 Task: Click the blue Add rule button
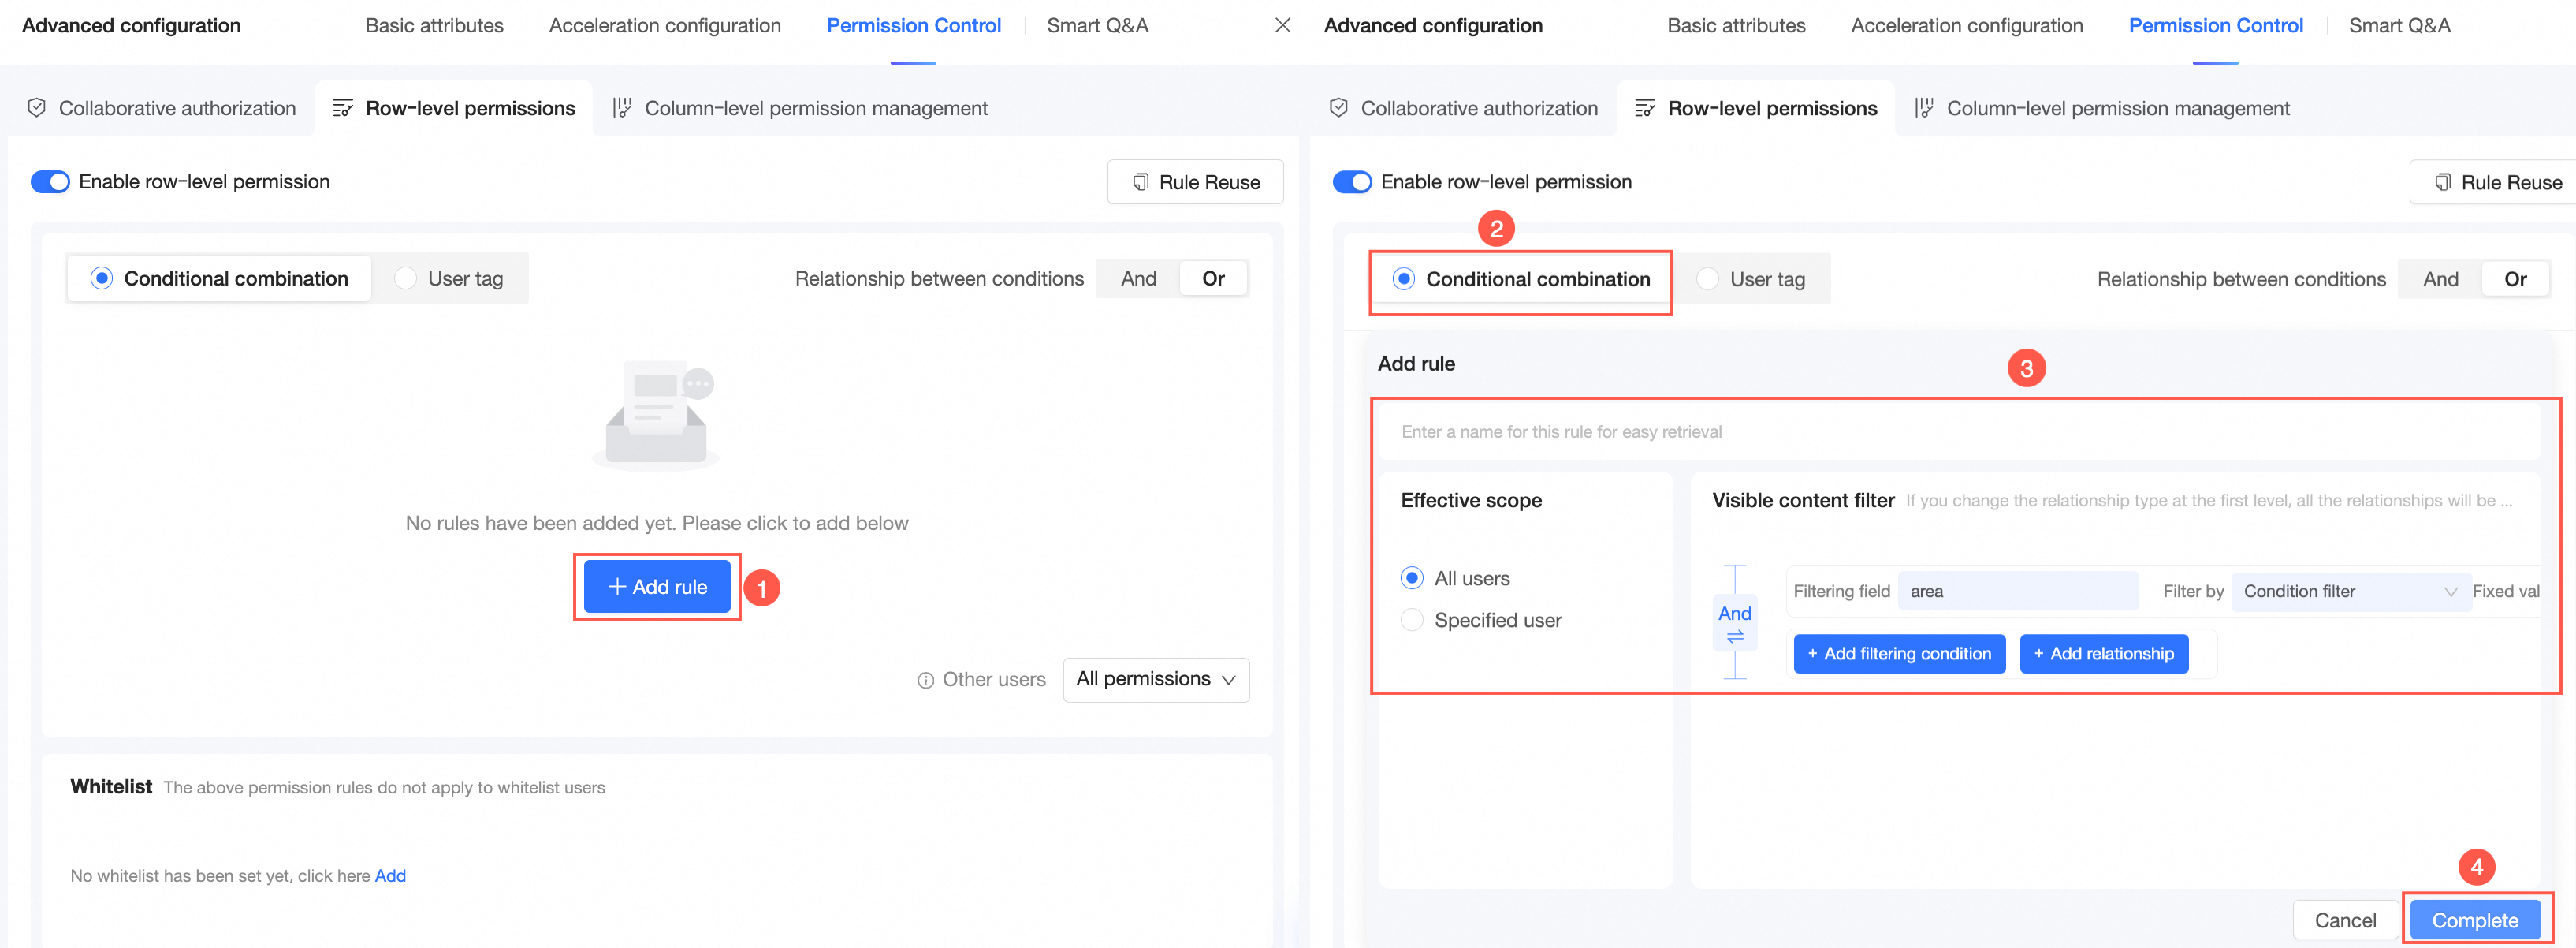(x=657, y=587)
